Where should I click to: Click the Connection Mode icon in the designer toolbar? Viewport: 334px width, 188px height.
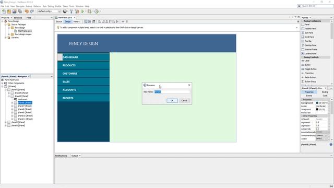(x=89, y=21)
